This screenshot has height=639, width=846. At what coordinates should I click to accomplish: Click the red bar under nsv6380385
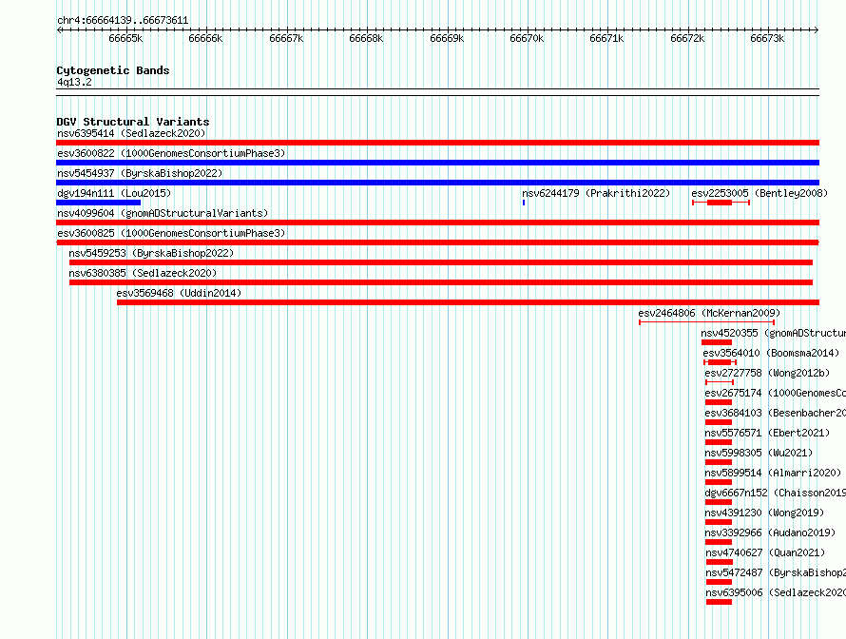(x=441, y=282)
